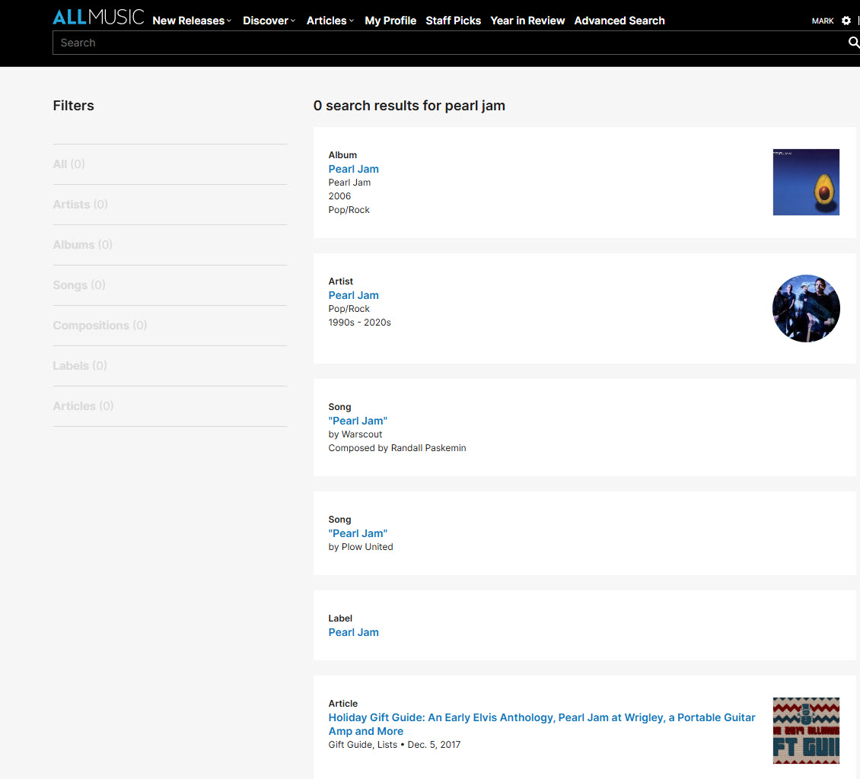Click the search magnifying glass icon
860x779 pixels.
(x=853, y=43)
